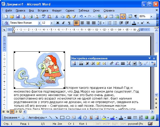
Task: Expand the undo history arrow
Action: coord(85,16)
